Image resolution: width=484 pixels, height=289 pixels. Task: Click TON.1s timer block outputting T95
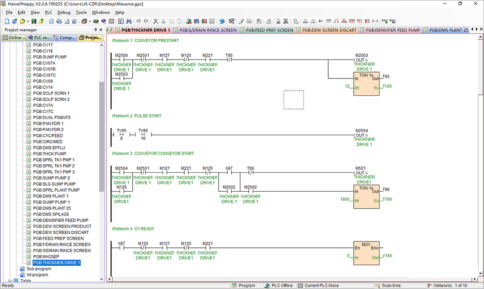click(366, 84)
